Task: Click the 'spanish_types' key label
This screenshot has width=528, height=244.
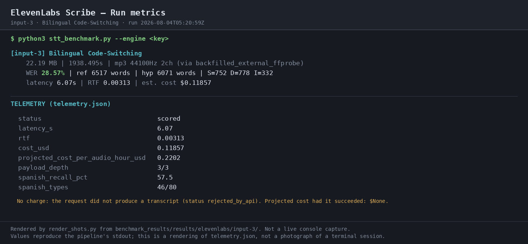Action: pyautogui.click(x=43, y=187)
